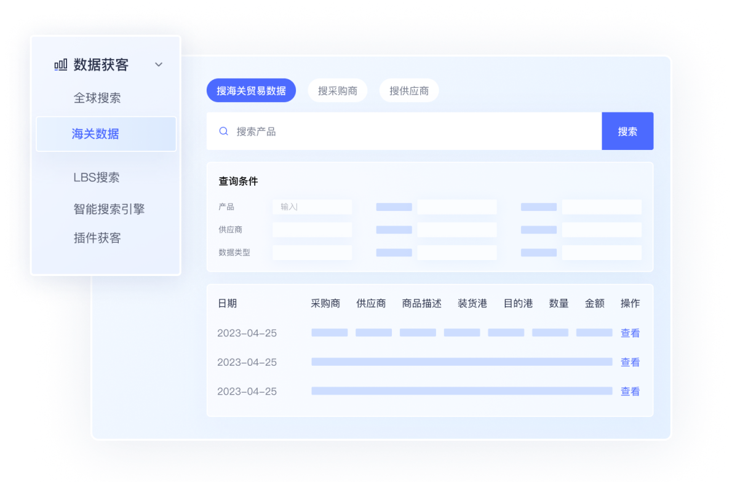
Task: Go to 智能搜索引擎 menu item
Action: click(109, 209)
